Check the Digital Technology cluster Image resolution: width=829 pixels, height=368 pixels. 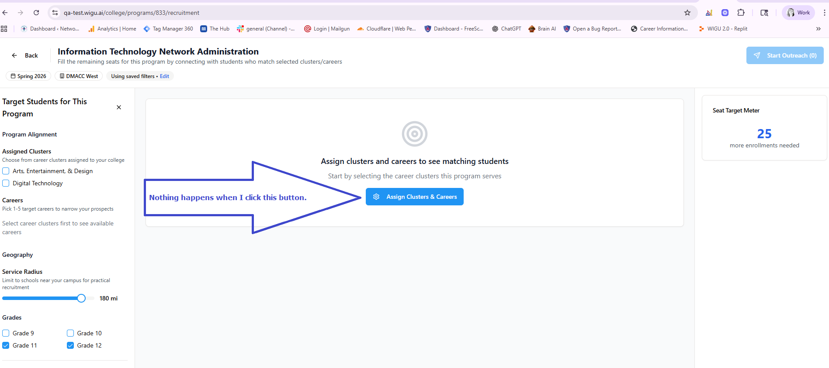[6, 183]
